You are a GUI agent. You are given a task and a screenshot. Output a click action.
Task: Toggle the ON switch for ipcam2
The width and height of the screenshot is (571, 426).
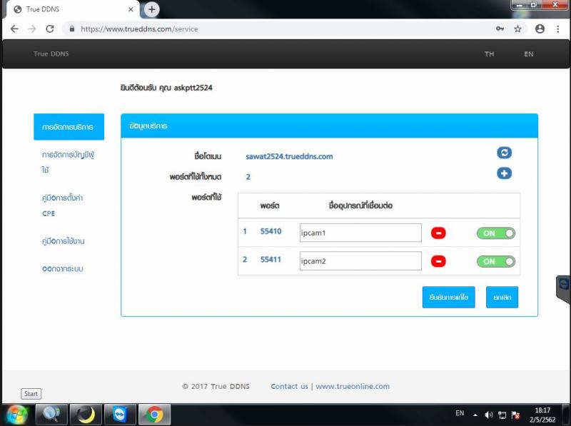click(496, 261)
